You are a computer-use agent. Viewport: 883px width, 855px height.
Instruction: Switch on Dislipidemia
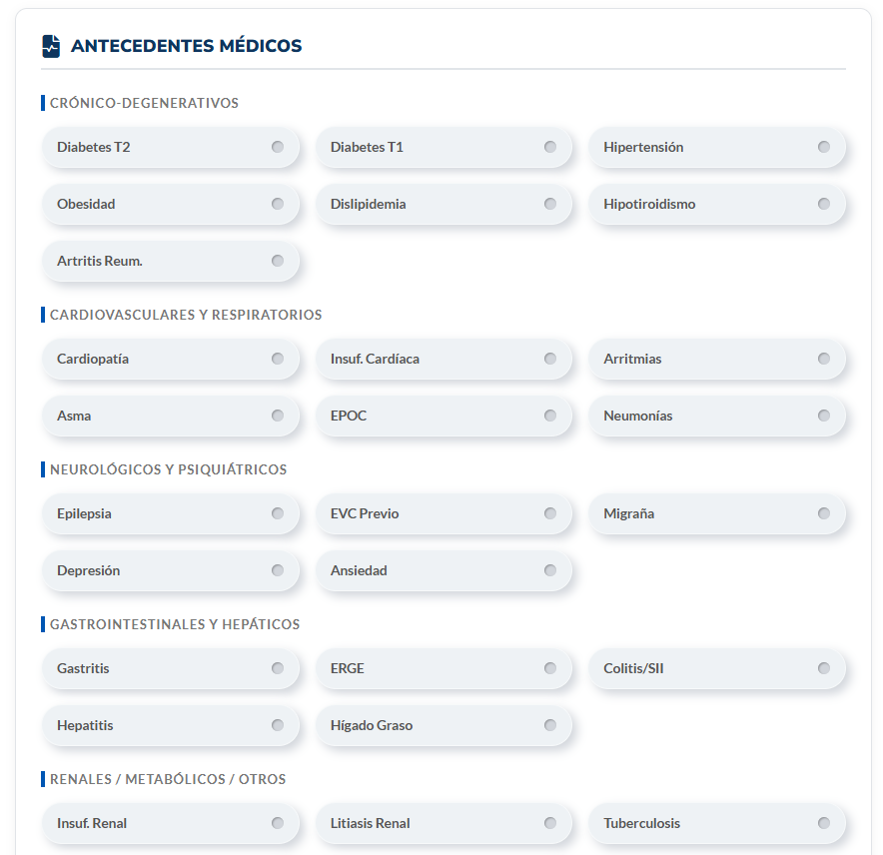coord(549,204)
